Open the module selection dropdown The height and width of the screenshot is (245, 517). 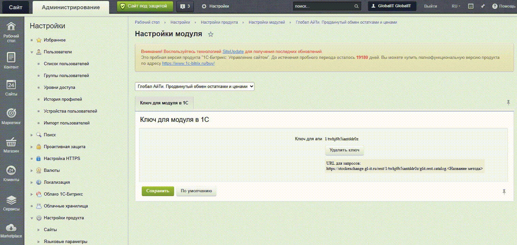click(x=194, y=86)
